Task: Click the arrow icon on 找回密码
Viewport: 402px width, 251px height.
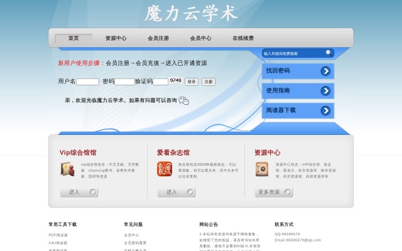Action: (x=325, y=71)
